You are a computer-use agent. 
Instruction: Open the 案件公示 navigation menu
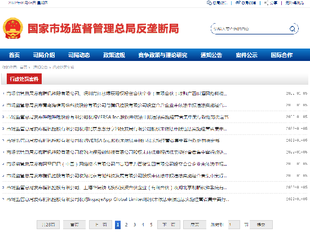coord(246,55)
